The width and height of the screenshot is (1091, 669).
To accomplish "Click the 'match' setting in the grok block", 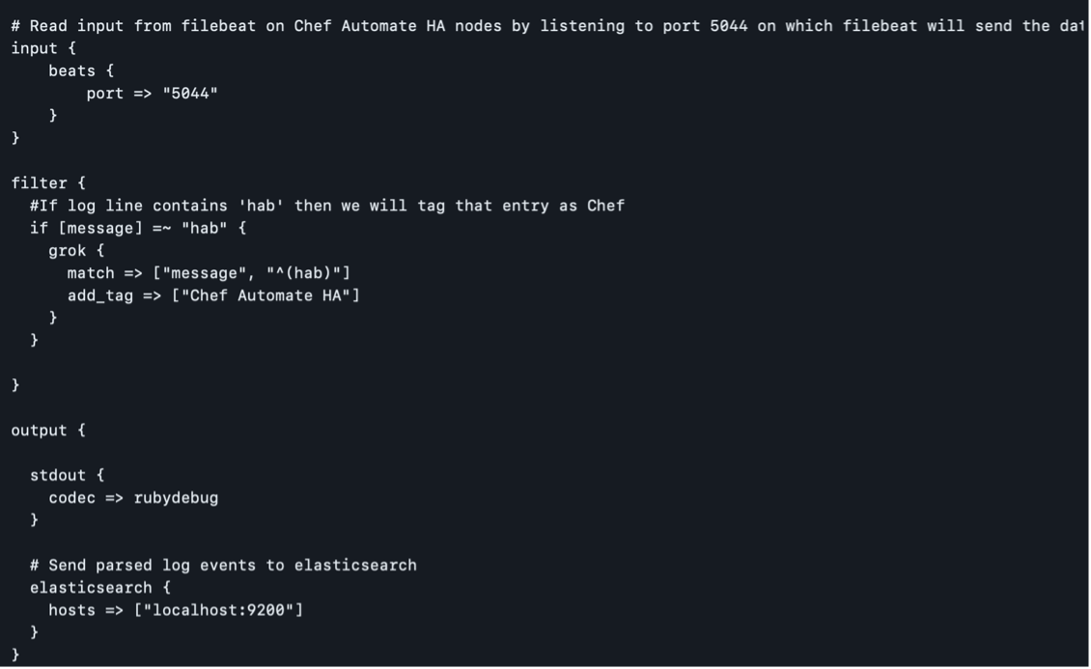I will (x=91, y=273).
